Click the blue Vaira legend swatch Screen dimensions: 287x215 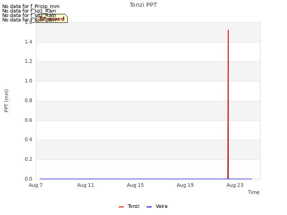(149, 207)
